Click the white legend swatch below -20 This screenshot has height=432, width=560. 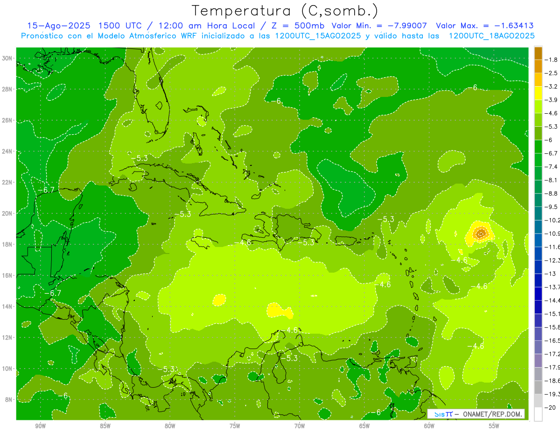click(x=538, y=414)
